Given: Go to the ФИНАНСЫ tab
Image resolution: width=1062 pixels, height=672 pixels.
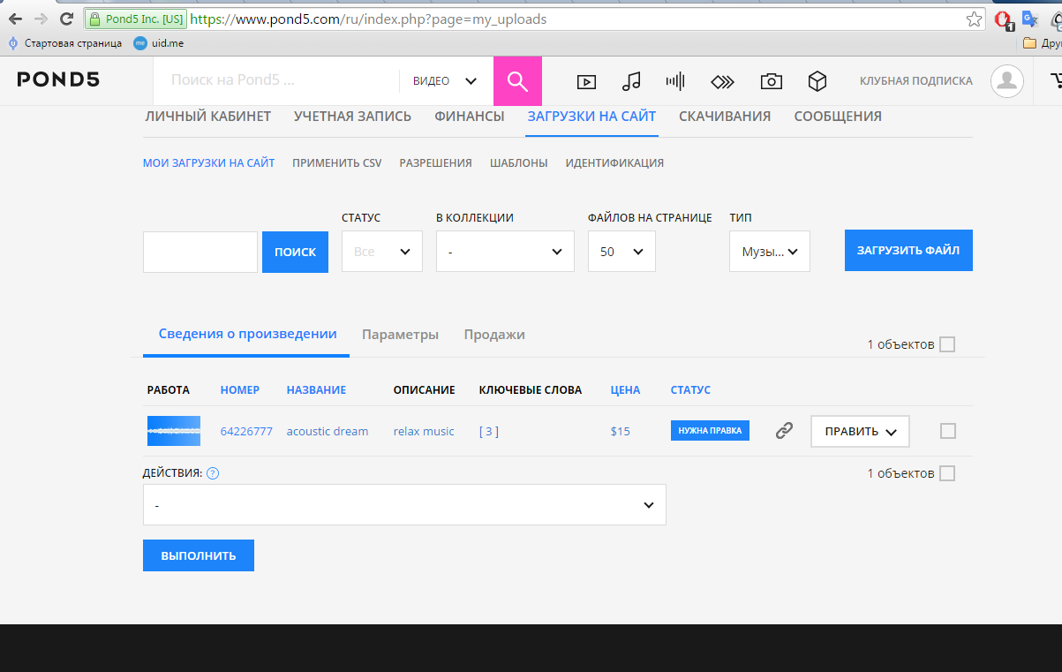Looking at the screenshot, I should coord(470,117).
